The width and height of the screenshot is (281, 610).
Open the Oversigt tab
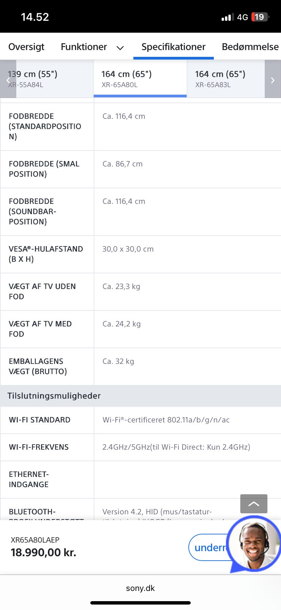coord(26,47)
